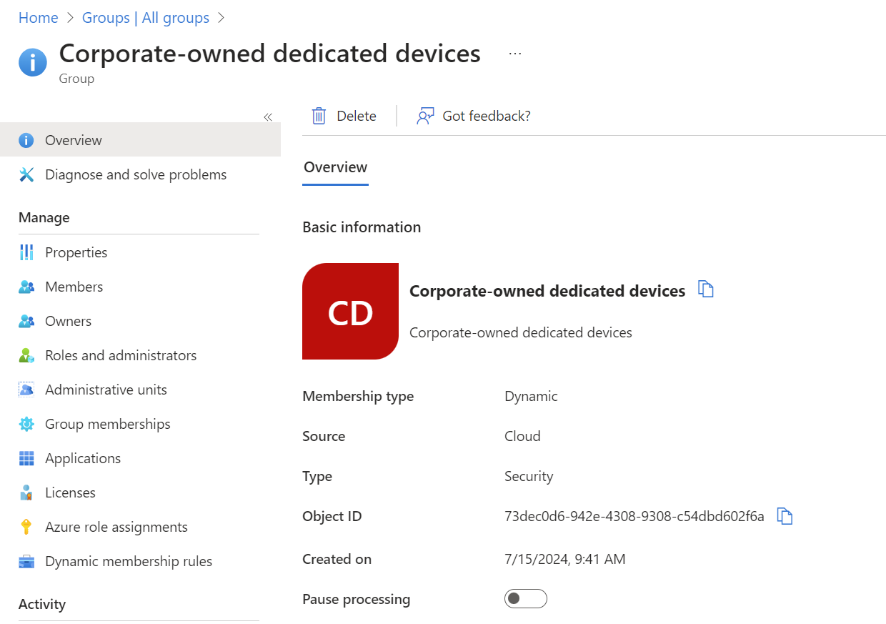Open Azure role assignments with the key icon
The width and height of the screenshot is (886, 624).
tap(26, 526)
